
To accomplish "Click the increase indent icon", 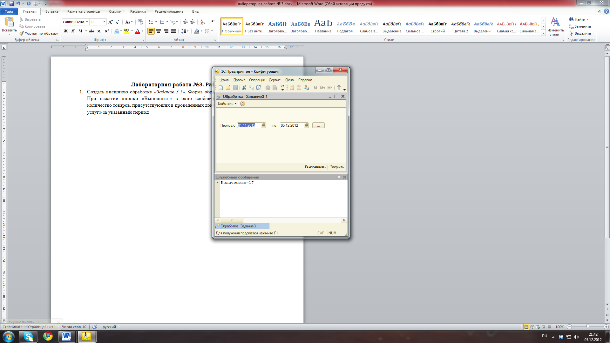I will 193,22.
